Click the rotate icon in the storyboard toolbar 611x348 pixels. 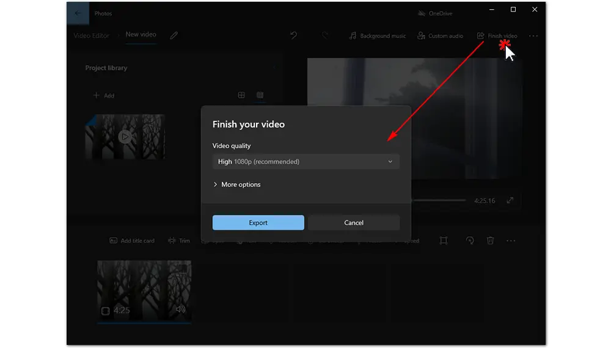pos(469,241)
